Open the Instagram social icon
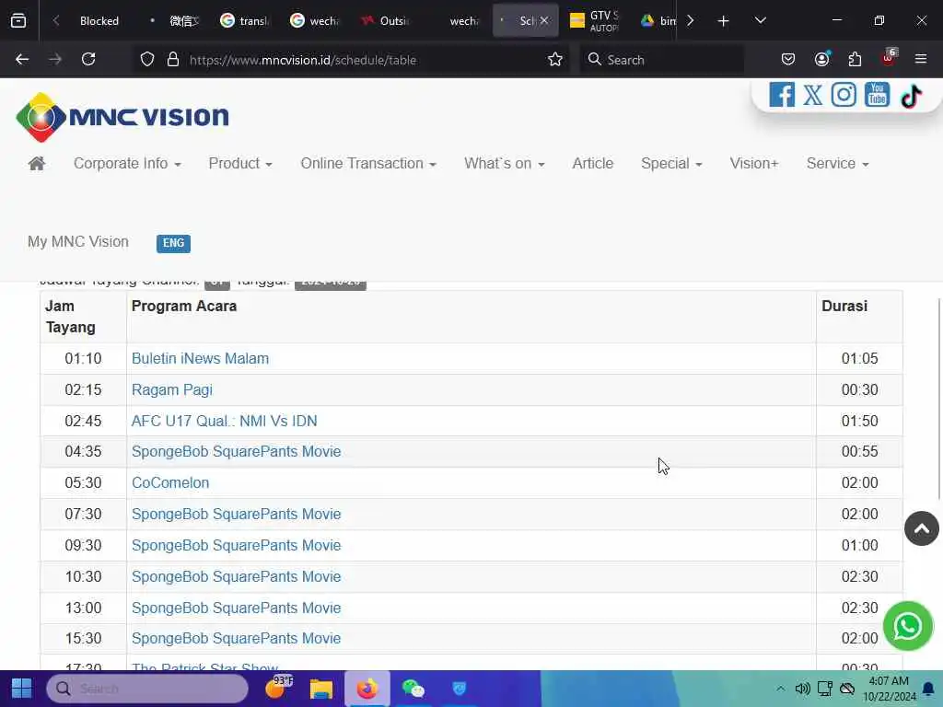This screenshot has width=943, height=707. 844,95
